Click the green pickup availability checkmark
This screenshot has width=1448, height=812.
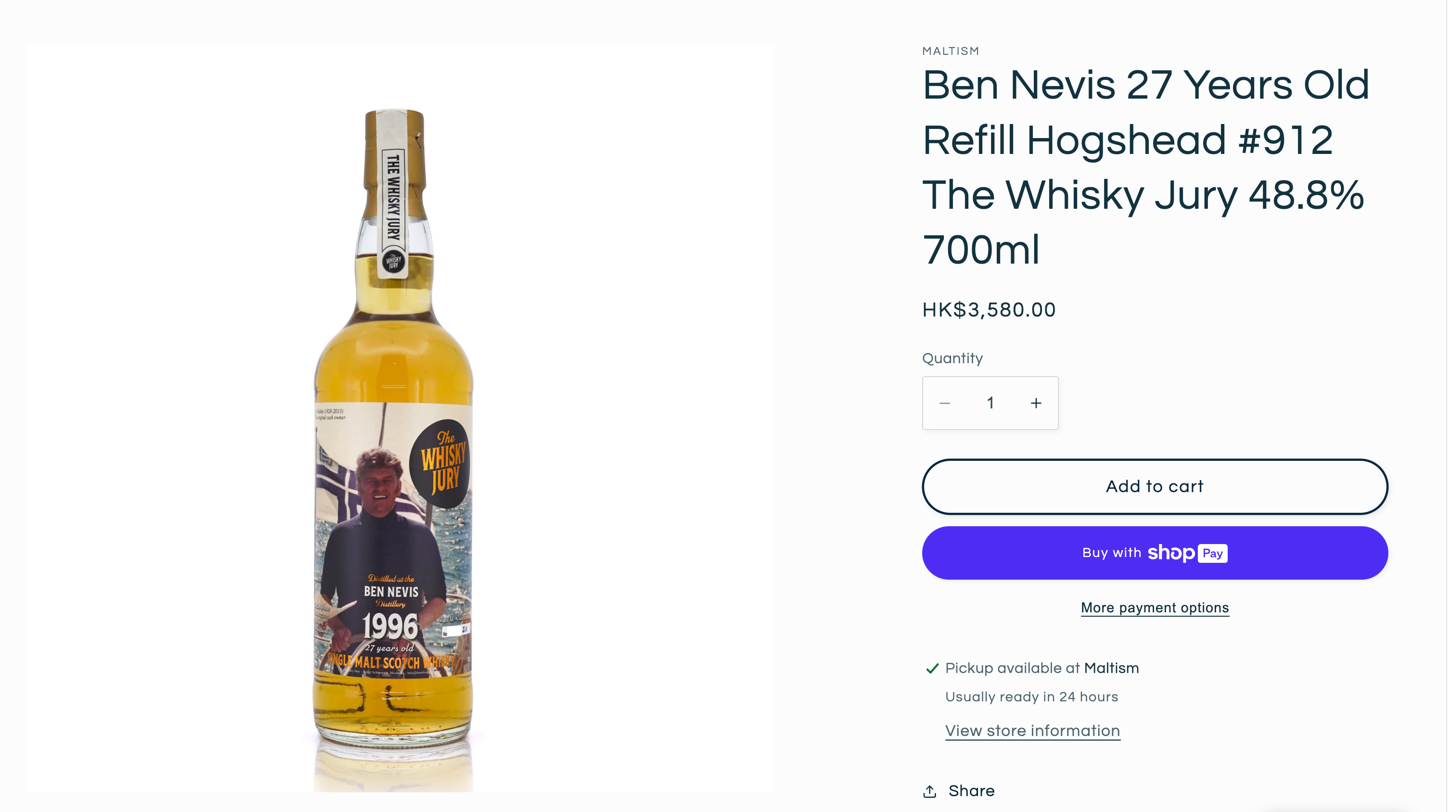932,668
